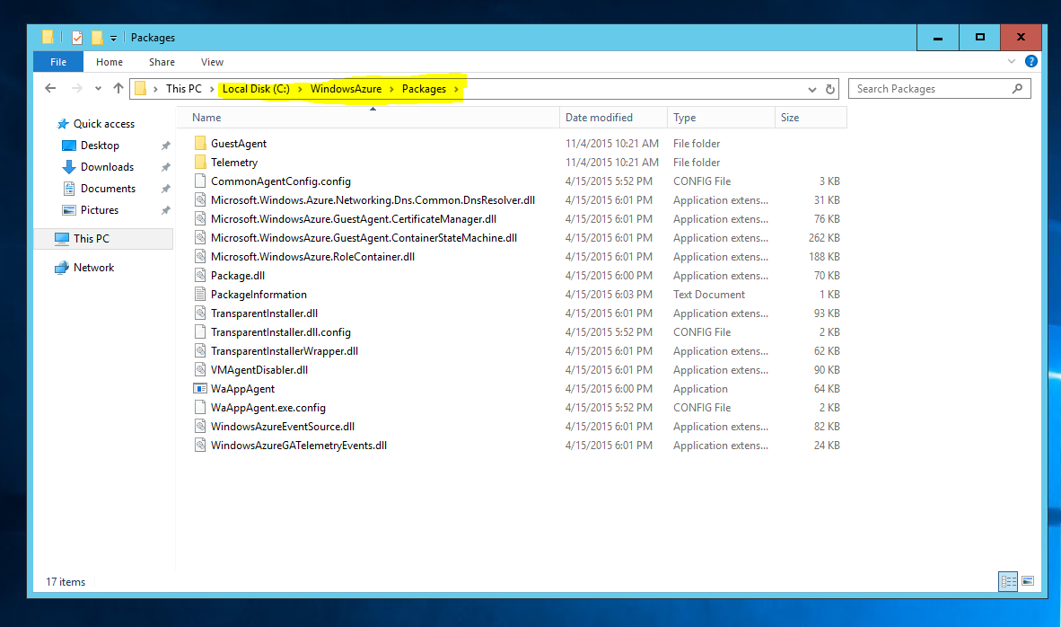Select the TransparentInstaller.dll file icon
The height and width of the screenshot is (627, 1061).
200,313
